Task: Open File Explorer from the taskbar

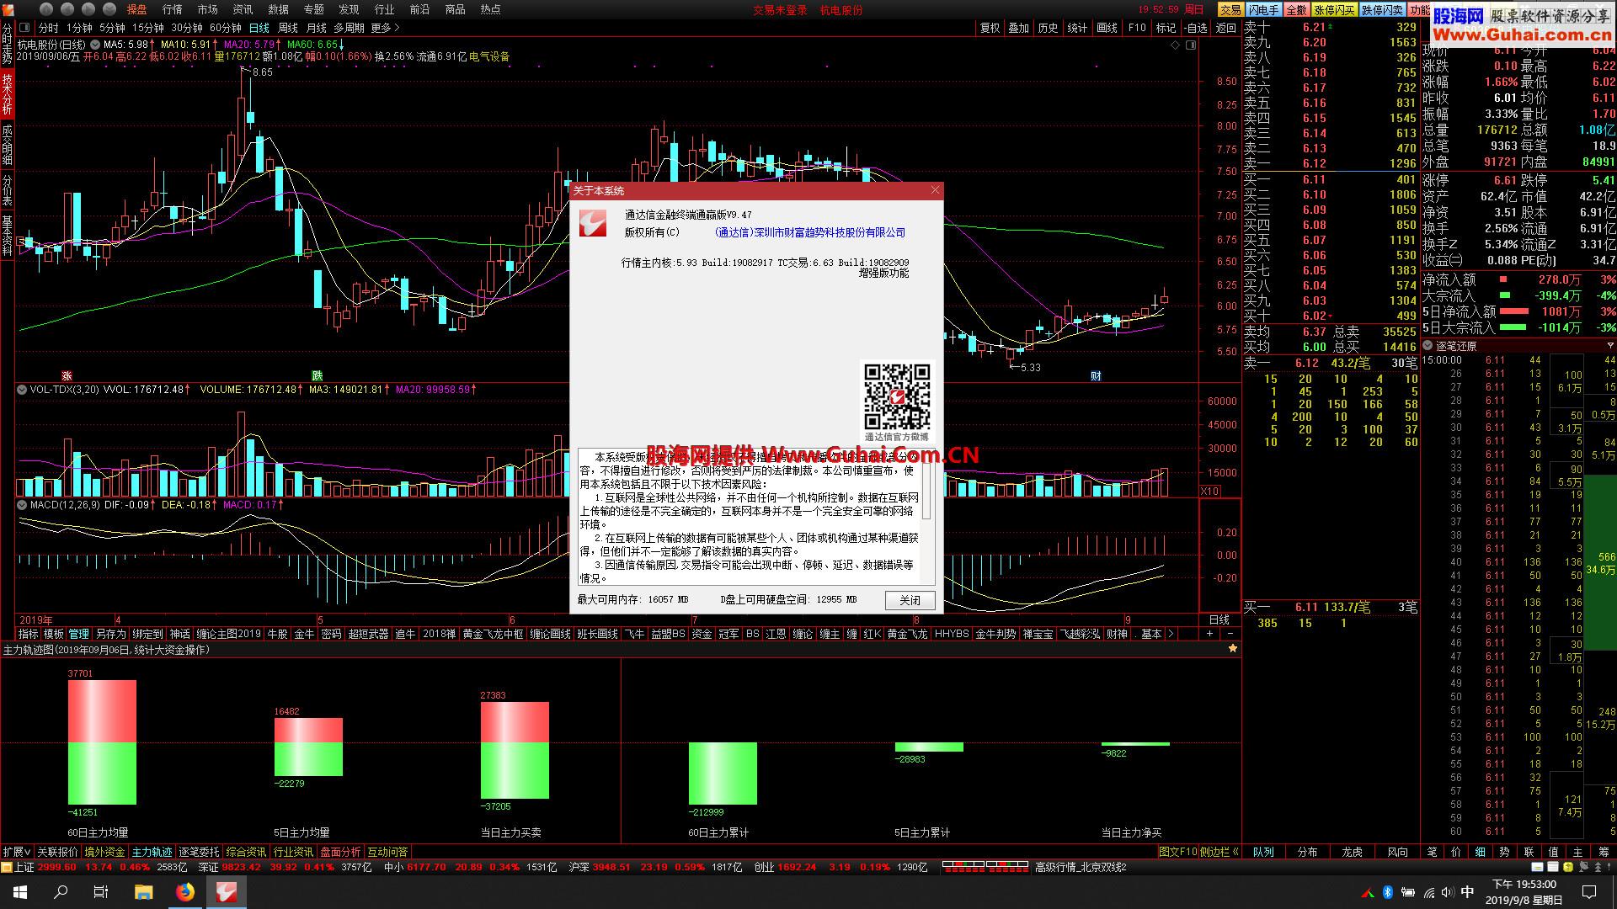Action: point(143,891)
